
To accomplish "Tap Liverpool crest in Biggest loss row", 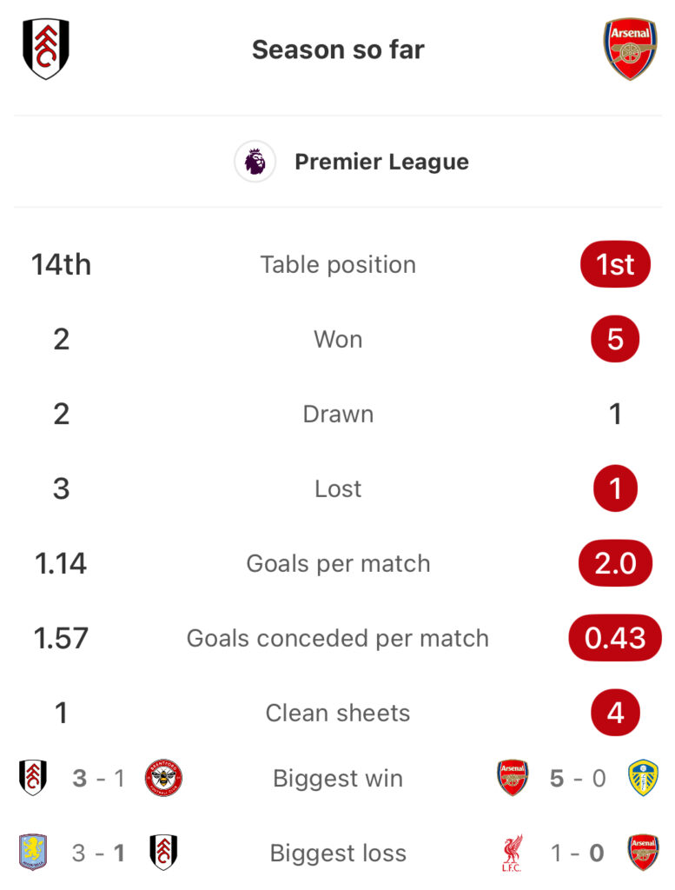I will 513,853.
